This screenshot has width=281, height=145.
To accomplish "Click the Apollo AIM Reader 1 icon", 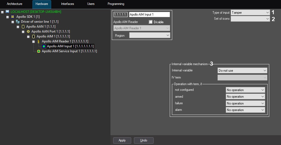I will pos(39,41).
